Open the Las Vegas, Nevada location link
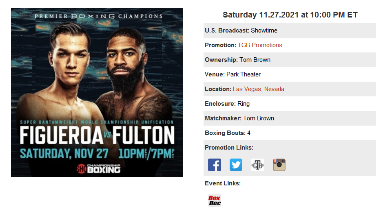The height and width of the screenshot is (211, 392). (259, 89)
